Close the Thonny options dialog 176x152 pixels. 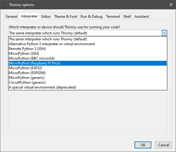tap(171, 5)
